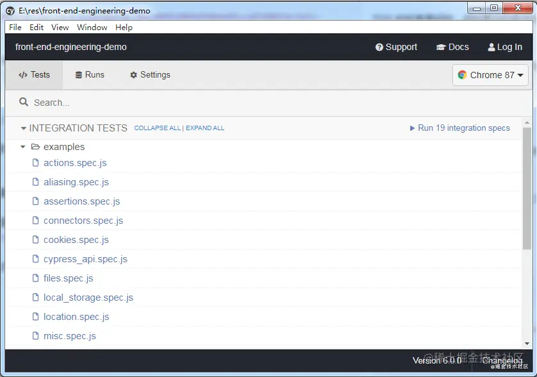
Task: Click file icon beside files.spec.js
Action: coord(35,278)
